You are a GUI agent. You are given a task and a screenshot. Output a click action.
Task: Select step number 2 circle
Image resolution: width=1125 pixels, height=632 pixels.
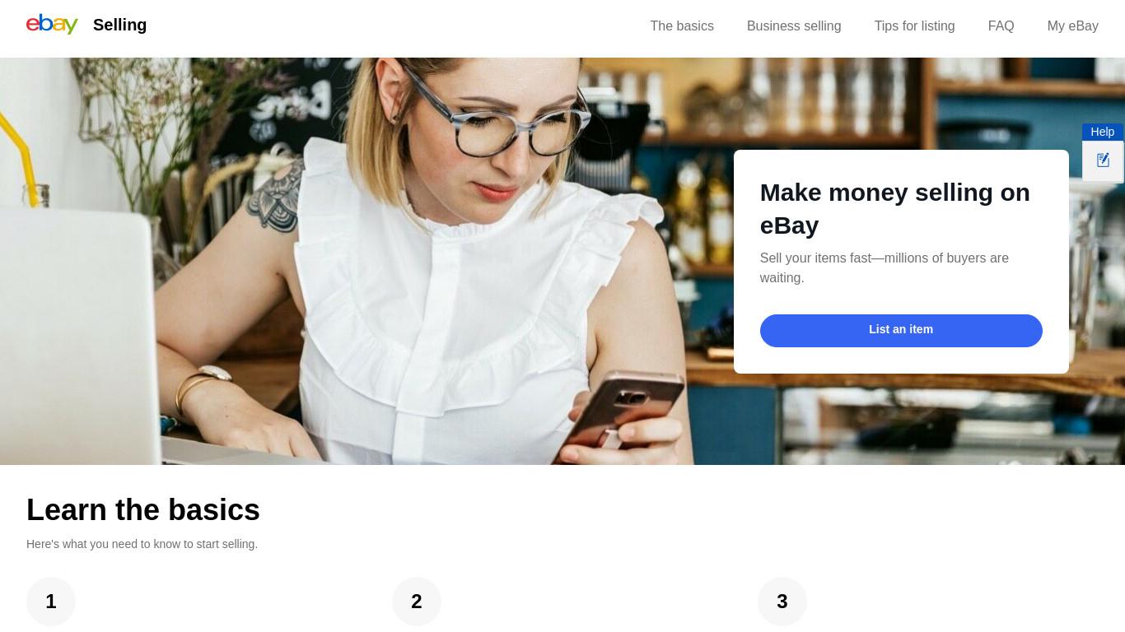pos(417,602)
